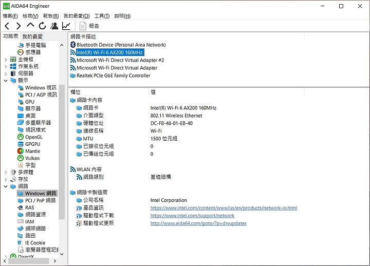370x266 pixels.
Task: Click the 視訊模式 icon
Action: (x=21, y=130)
